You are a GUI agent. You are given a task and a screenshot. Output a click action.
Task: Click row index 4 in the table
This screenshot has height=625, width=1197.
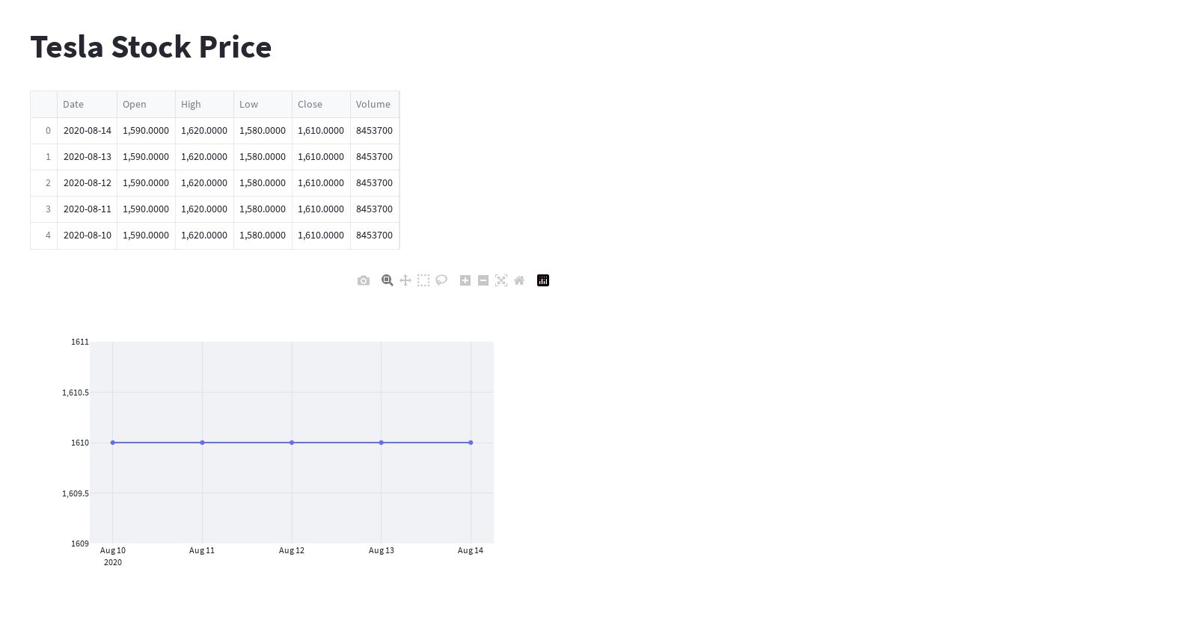click(44, 235)
